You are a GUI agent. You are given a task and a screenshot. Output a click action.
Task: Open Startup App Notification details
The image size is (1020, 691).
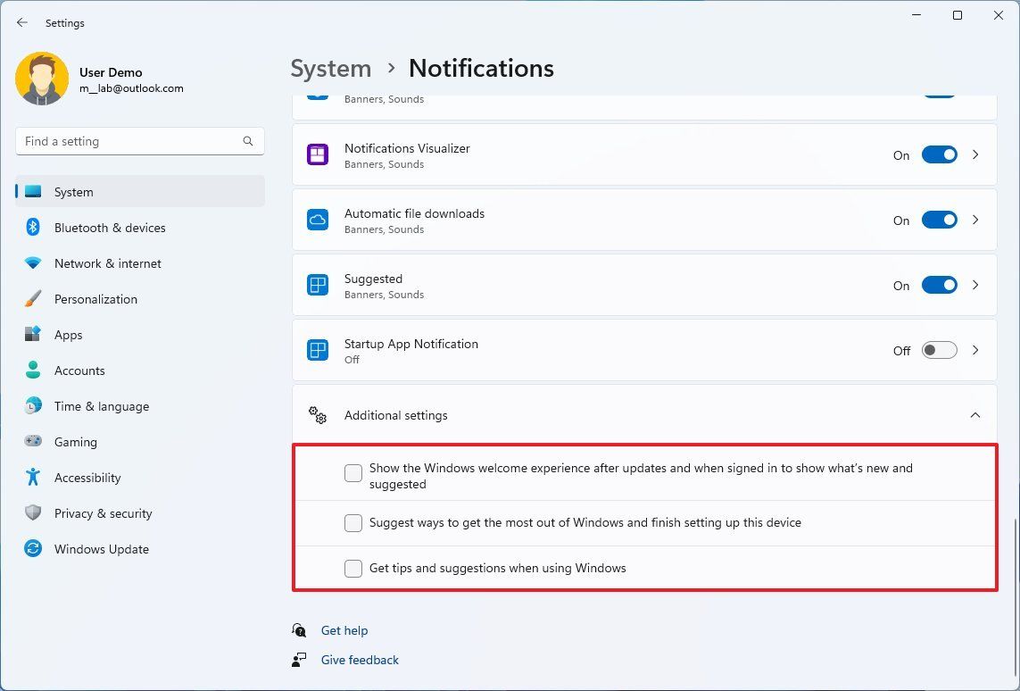[975, 350]
